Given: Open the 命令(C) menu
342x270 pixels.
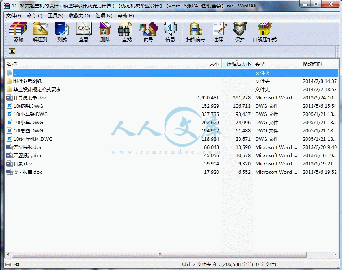Looking at the screenshot, I should [34, 16].
